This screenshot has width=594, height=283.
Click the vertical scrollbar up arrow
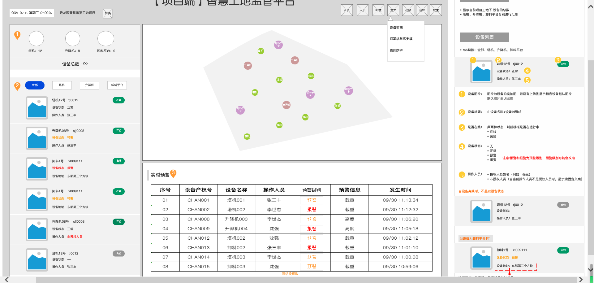[591, 7]
